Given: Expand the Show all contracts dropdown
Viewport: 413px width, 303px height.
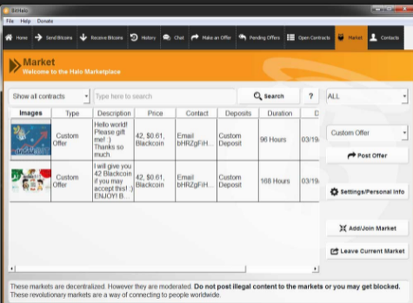Looking at the screenshot, I should 49,96.
